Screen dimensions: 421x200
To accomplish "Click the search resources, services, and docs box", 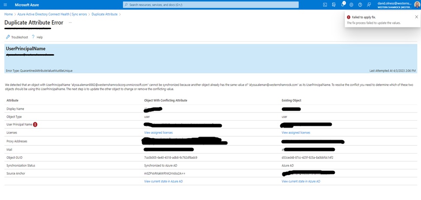I will [211, 5].
